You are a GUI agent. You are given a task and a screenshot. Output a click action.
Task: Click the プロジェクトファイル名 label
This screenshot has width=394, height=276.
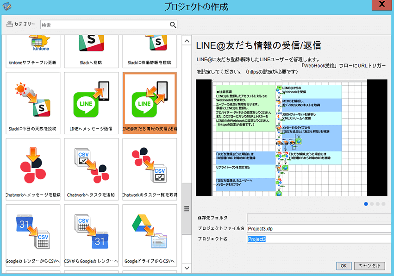(221, 228)
